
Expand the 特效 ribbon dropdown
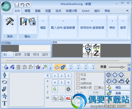(x=112, y=27)
